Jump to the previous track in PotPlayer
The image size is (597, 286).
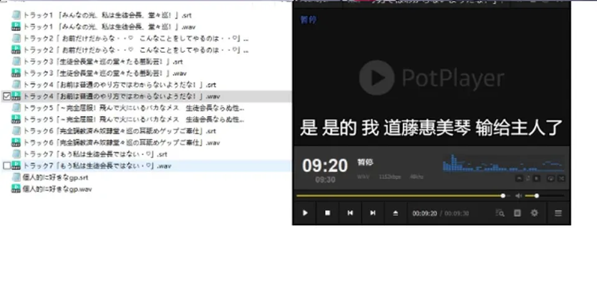pyautogui.click(x=350, y=213)
